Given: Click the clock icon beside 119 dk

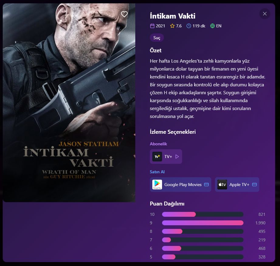Looking at the screenshot, I should click(x=189, y=26).
